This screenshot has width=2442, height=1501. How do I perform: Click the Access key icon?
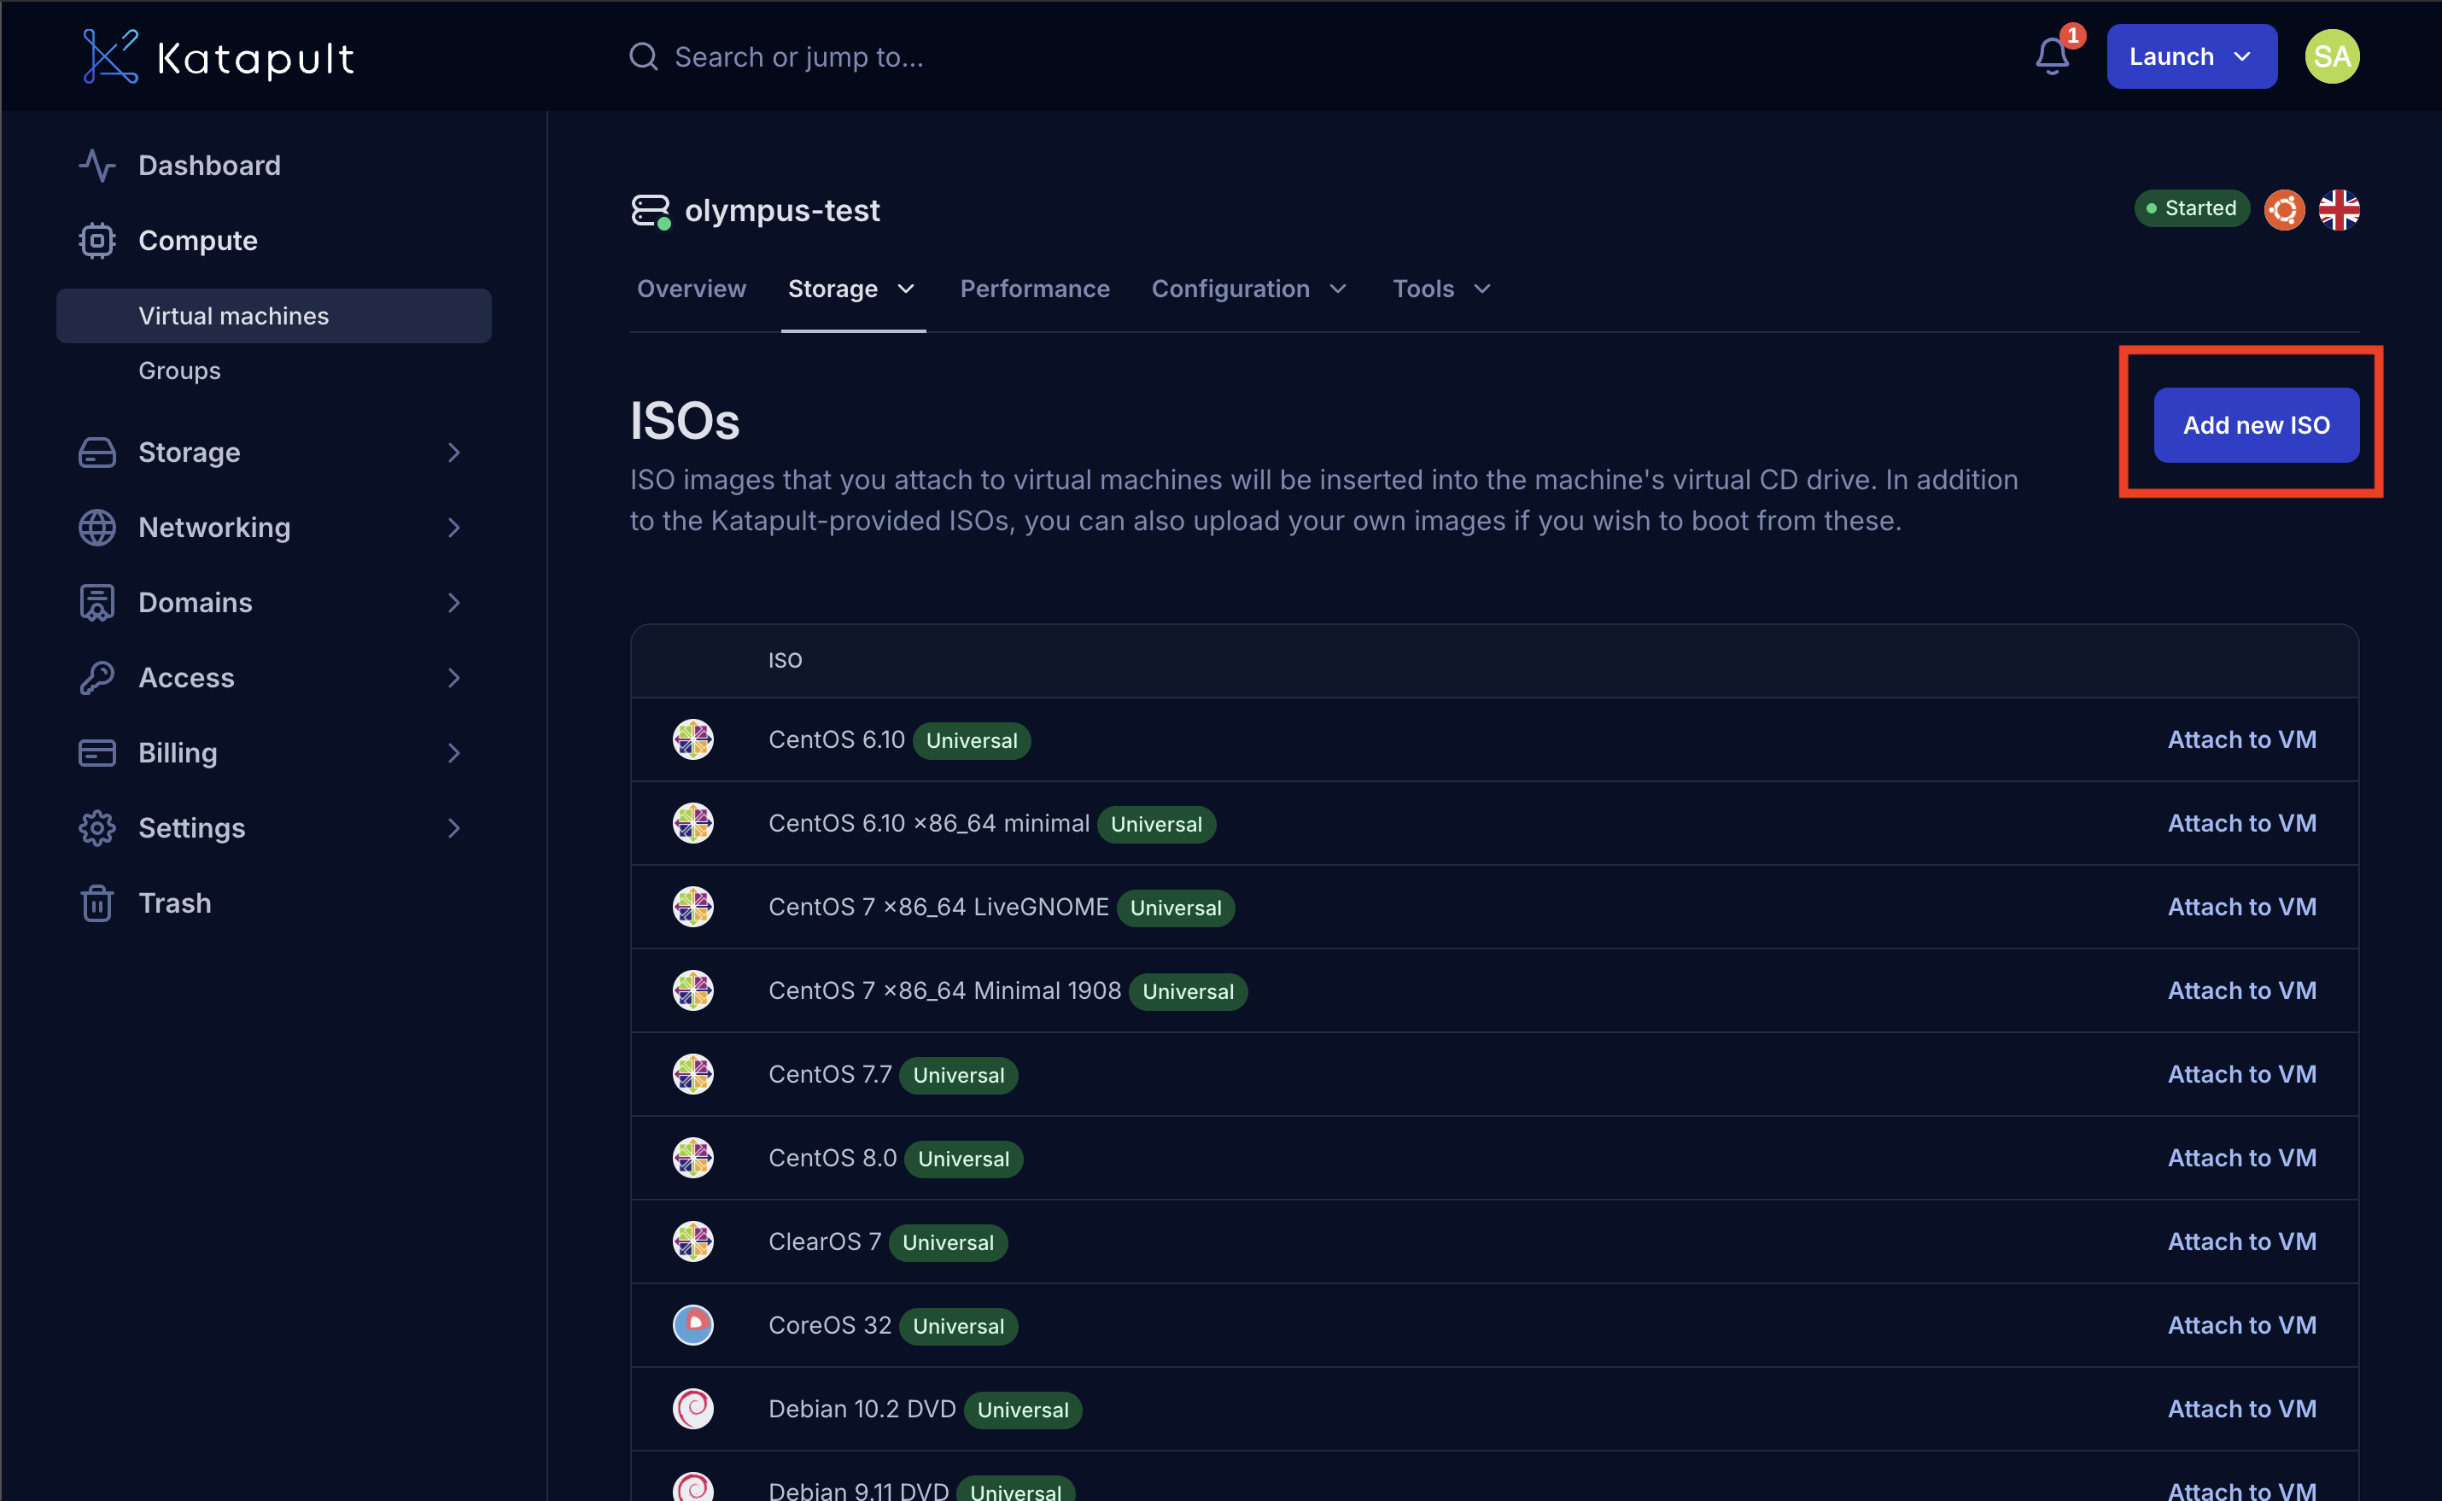coord(96,678)
